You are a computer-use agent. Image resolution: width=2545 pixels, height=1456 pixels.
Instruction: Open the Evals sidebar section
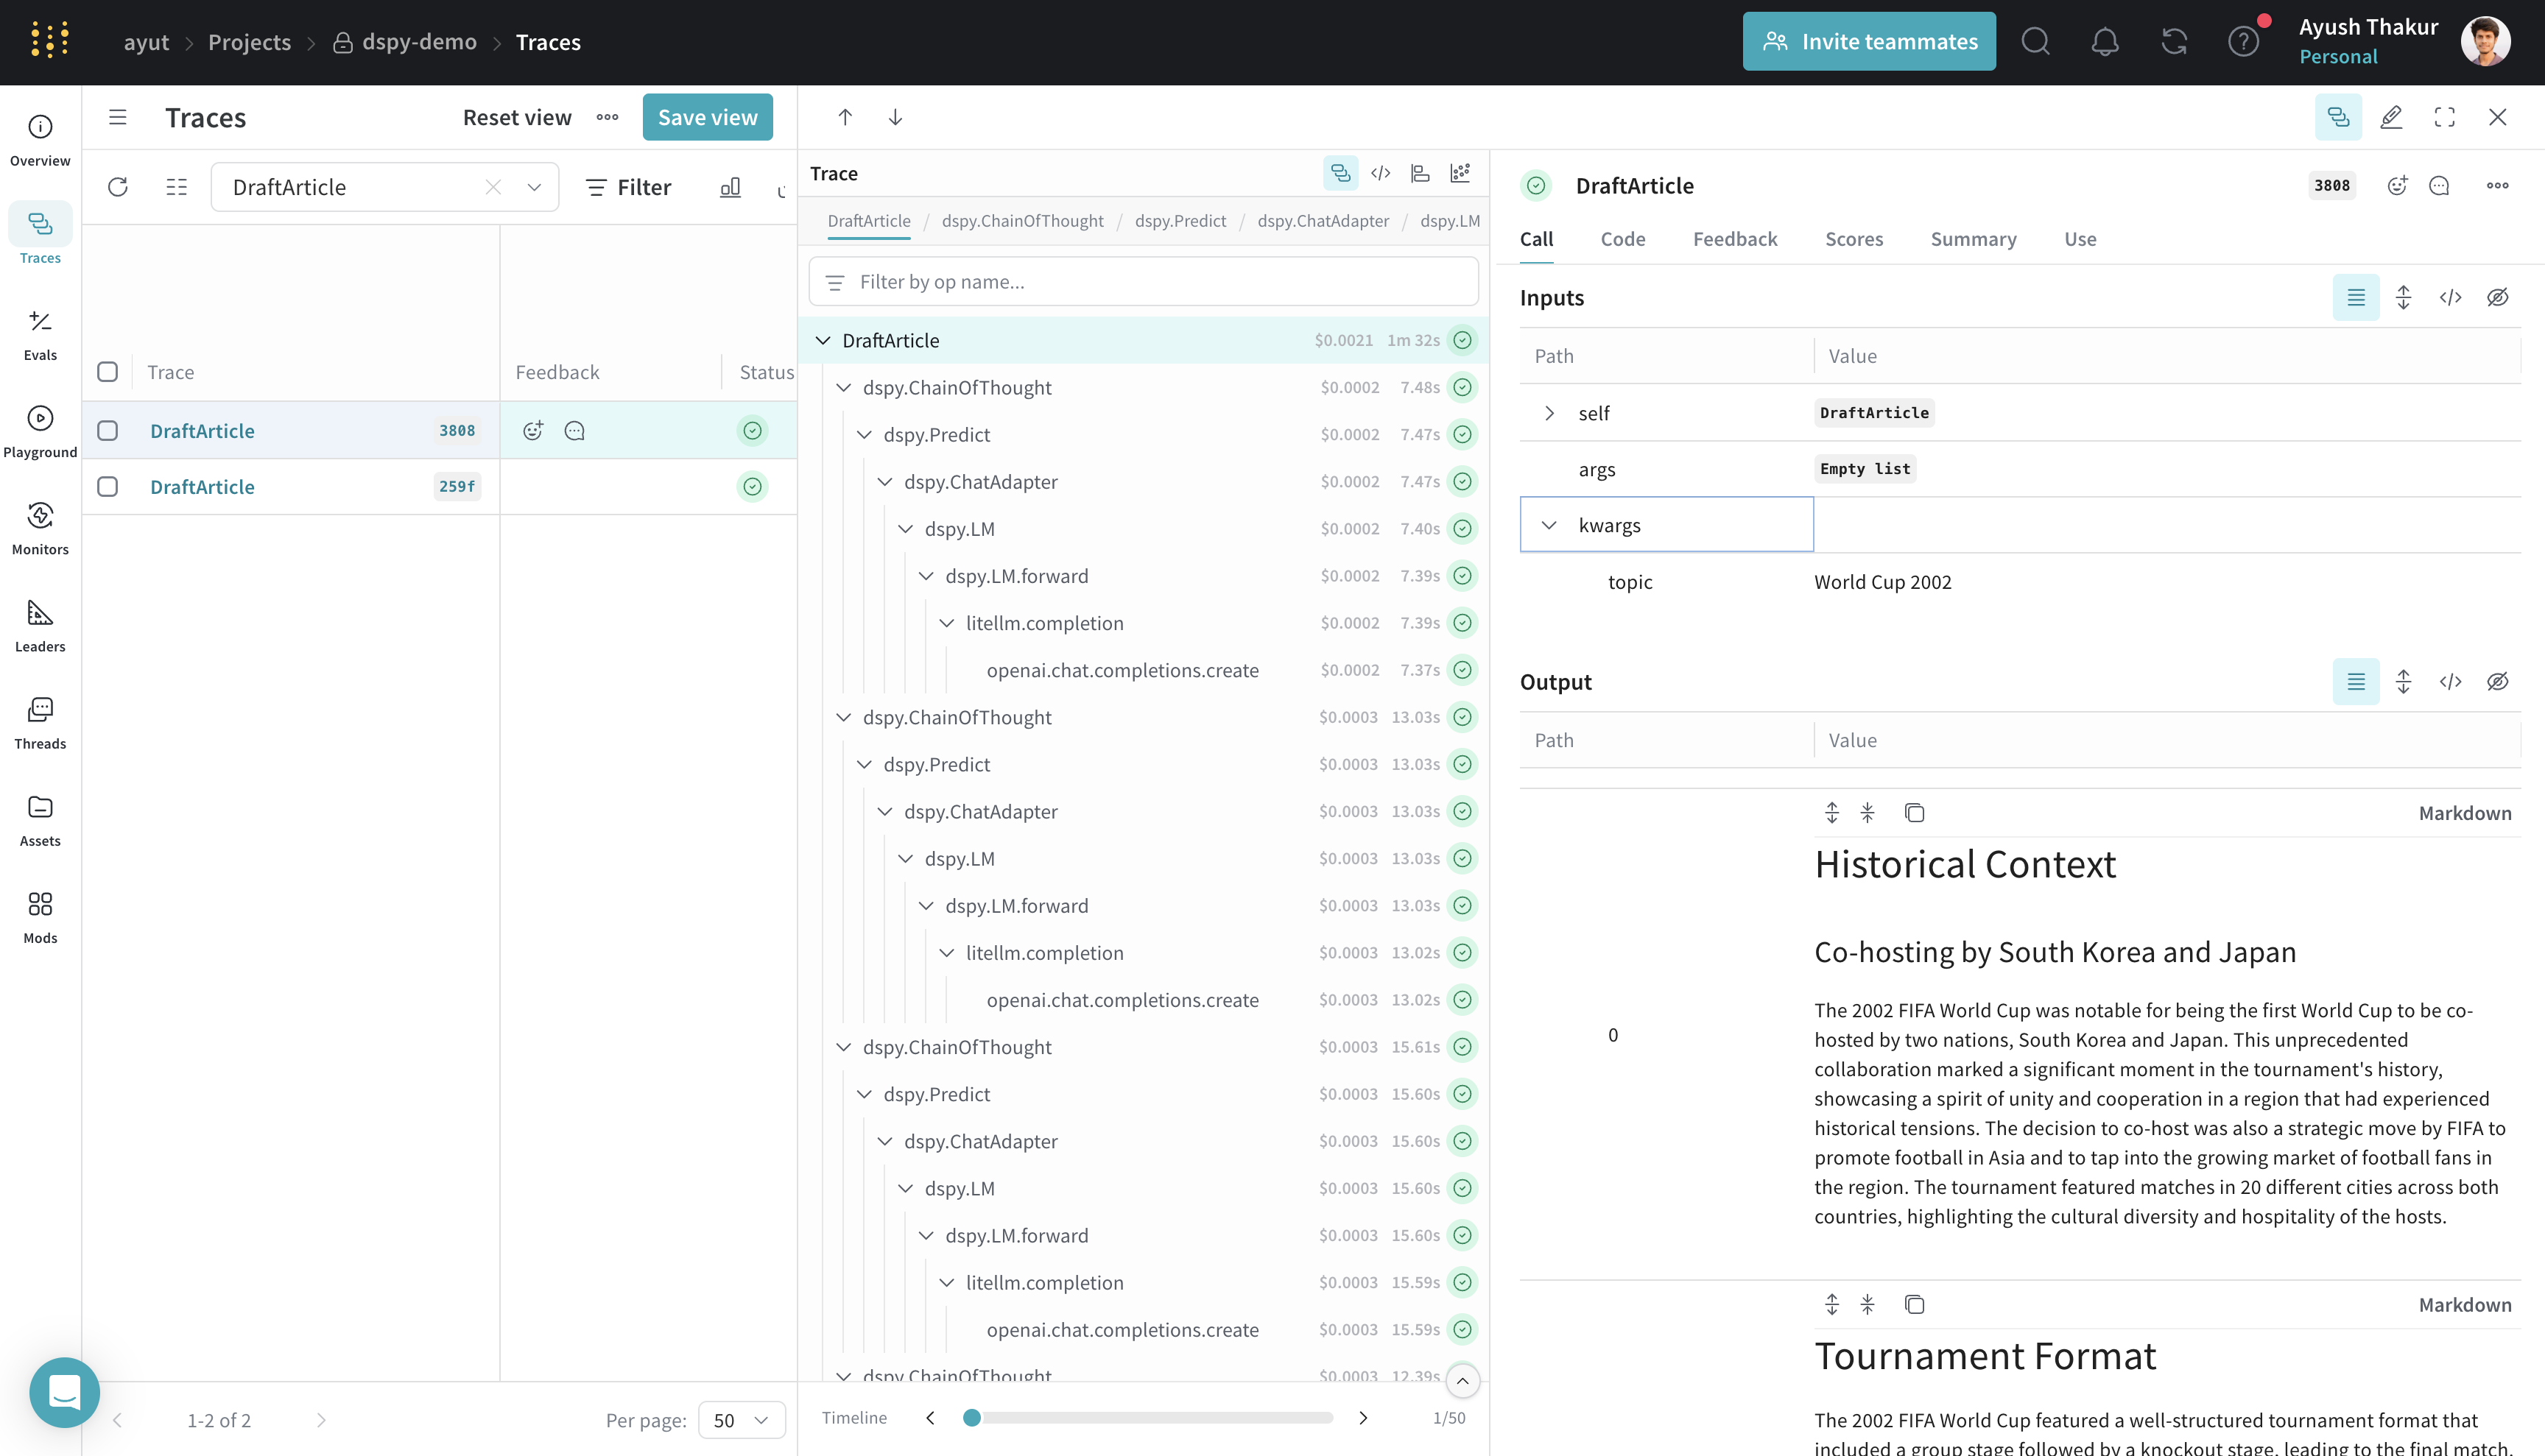click(x=40, y=334)
